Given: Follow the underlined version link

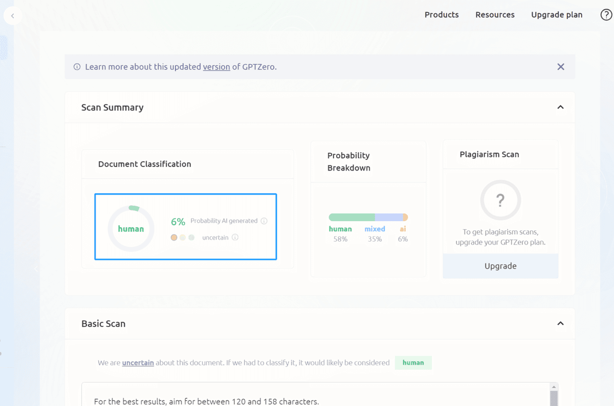Looking at the screenshot, I should (x=216, y=67).
